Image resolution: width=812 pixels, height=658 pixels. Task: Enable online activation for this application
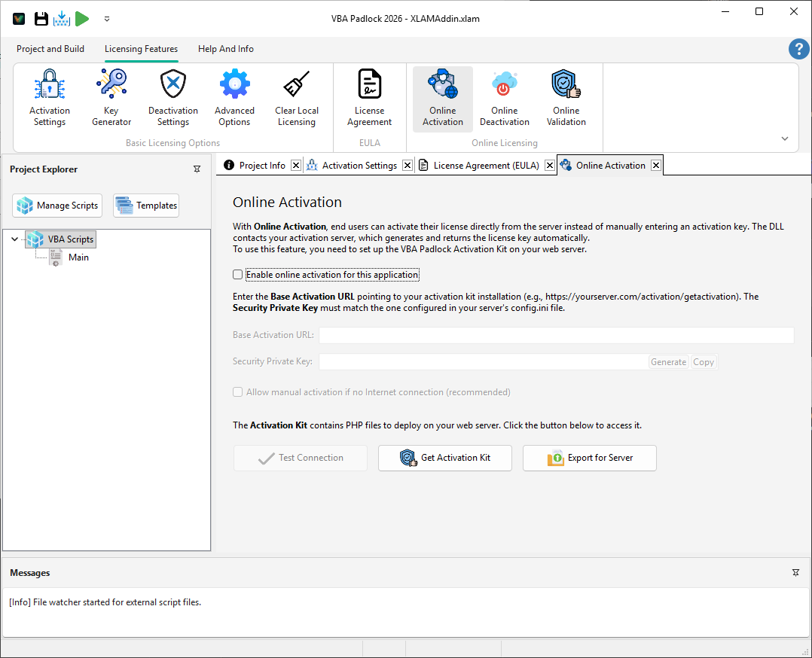coord(237,274)
